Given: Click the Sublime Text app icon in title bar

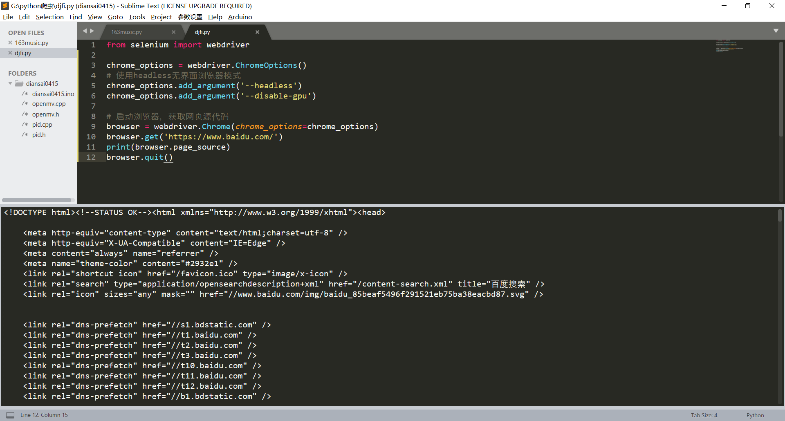Looking at the screenshot, I should coord(5,6).
